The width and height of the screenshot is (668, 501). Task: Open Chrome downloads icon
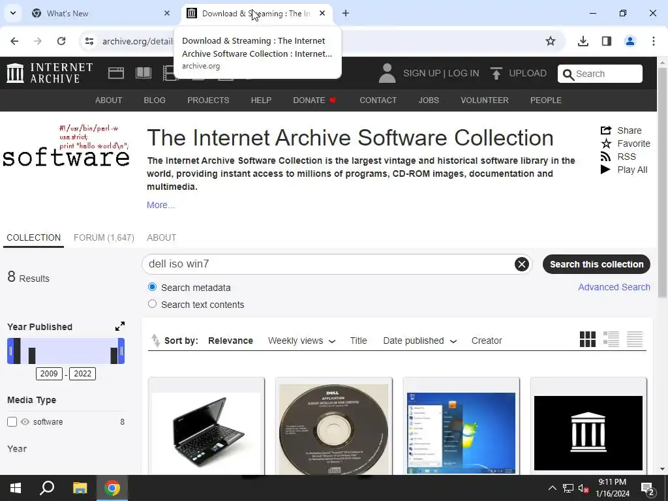[x=583, y=41]
